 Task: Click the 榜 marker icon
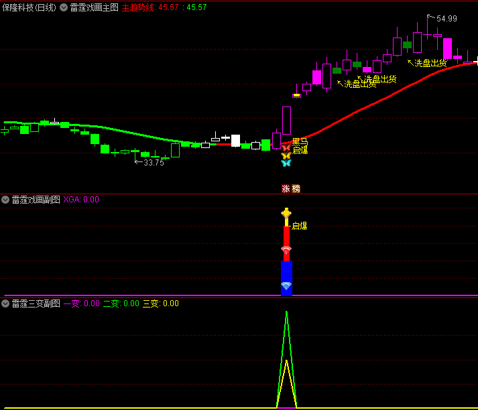pyautogui.click(x=296, y=189)
